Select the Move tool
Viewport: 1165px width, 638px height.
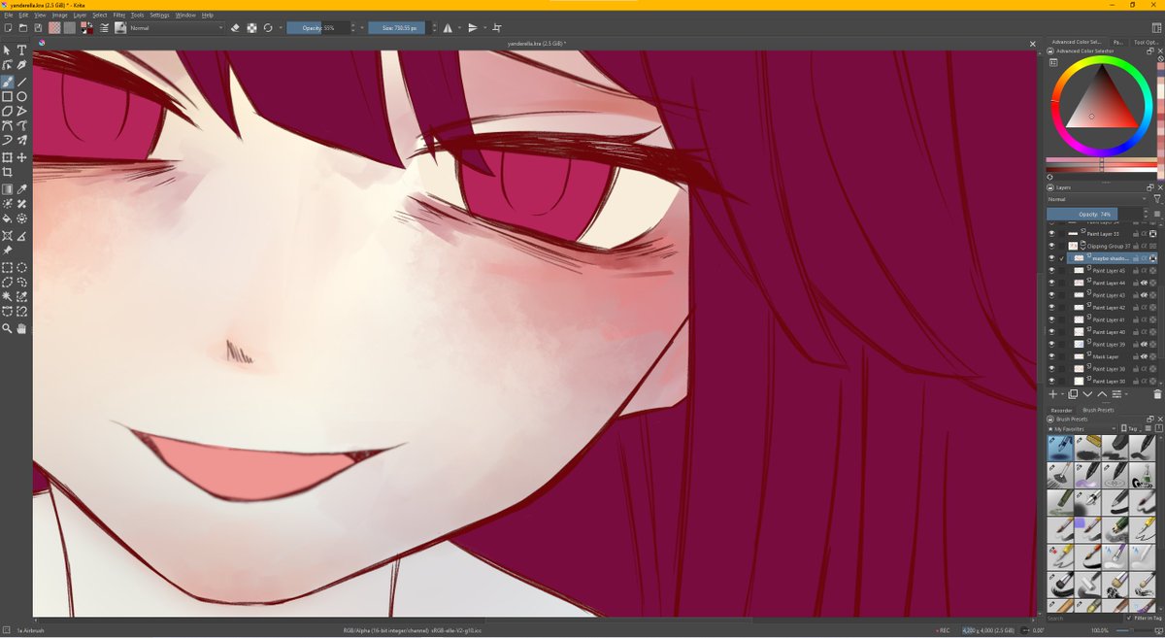tap(21, 156)
